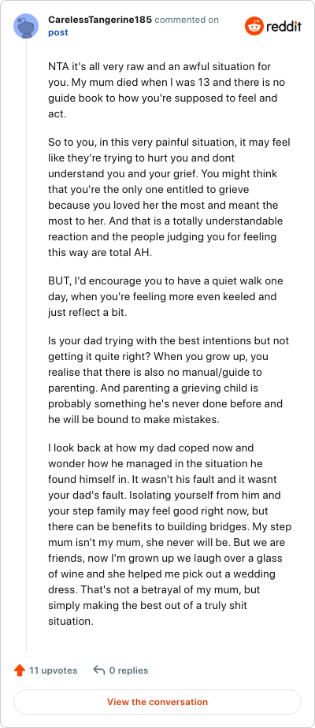Click the final word "situation." in the comment
This screenshot has width=315, height=728.
click(x=71, y=620)
